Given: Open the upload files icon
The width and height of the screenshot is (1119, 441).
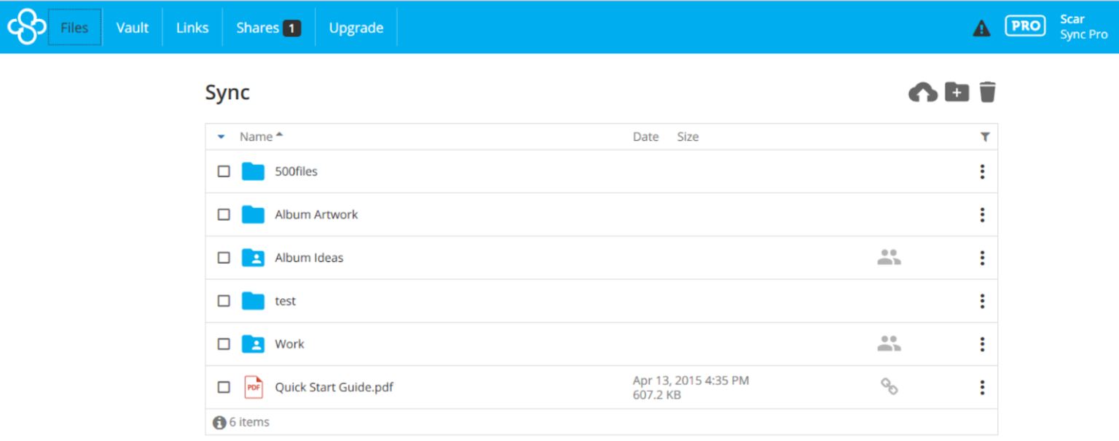Looking at the screenshot, I should [922, 92].
